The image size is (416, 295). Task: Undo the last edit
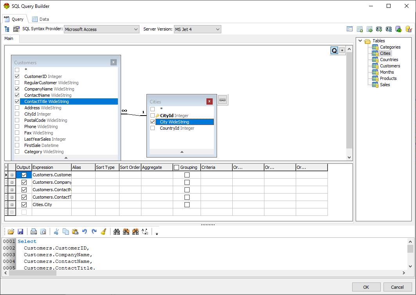(x=85, y=232)
